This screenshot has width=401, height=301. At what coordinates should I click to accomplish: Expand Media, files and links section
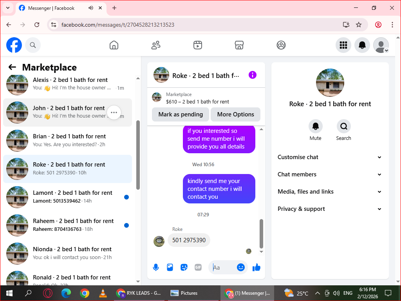pos(330,192)
